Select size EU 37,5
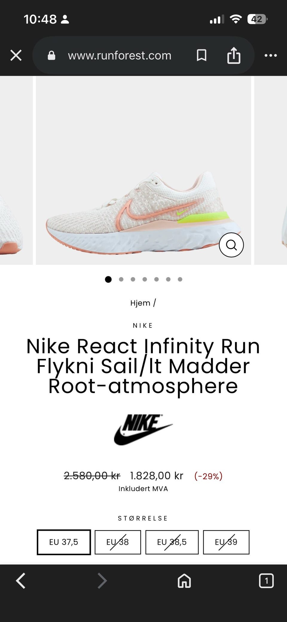The width and height of the screenshot is (287, 622). pos(64,542)
